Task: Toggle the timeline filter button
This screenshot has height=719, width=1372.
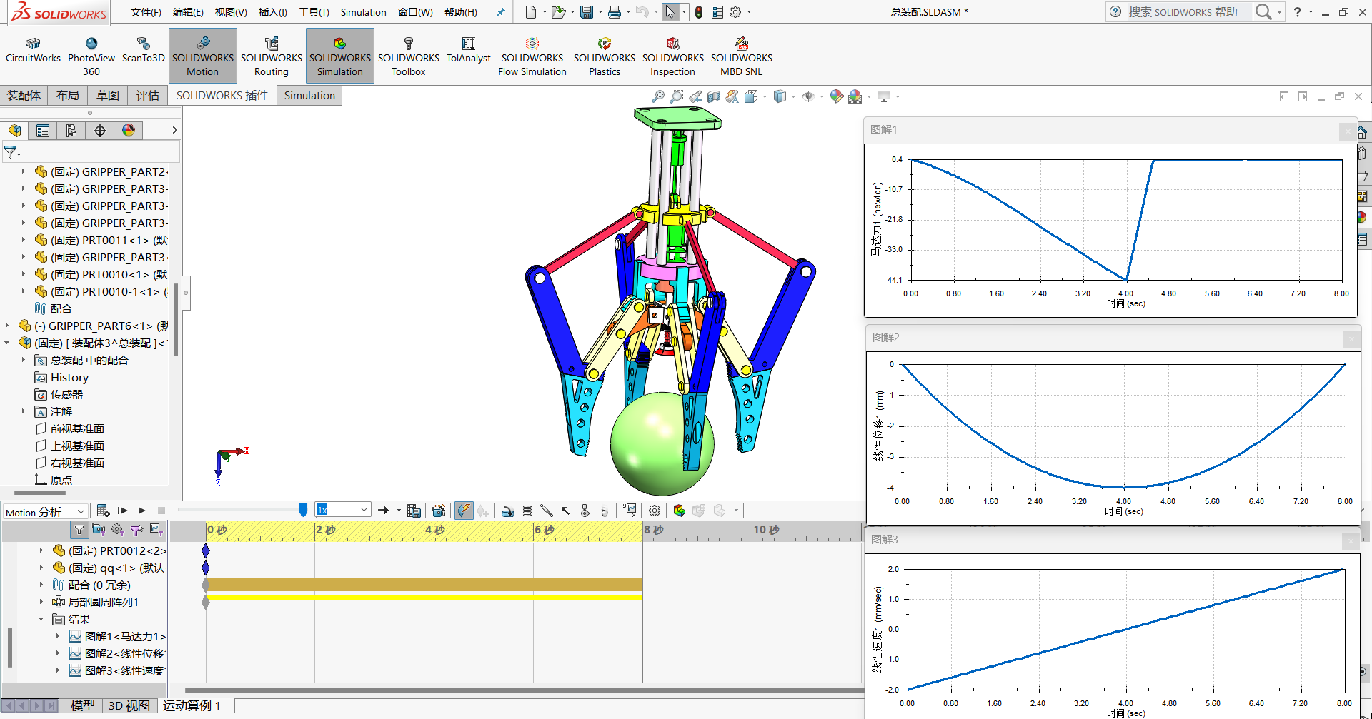Action: pos(79,529)
